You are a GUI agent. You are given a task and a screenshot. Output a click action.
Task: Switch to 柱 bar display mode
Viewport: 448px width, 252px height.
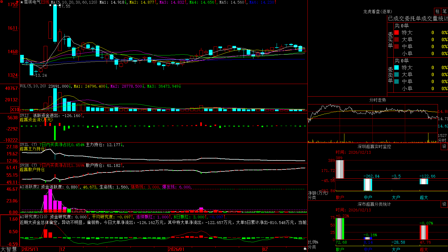(x=437, y=11)
